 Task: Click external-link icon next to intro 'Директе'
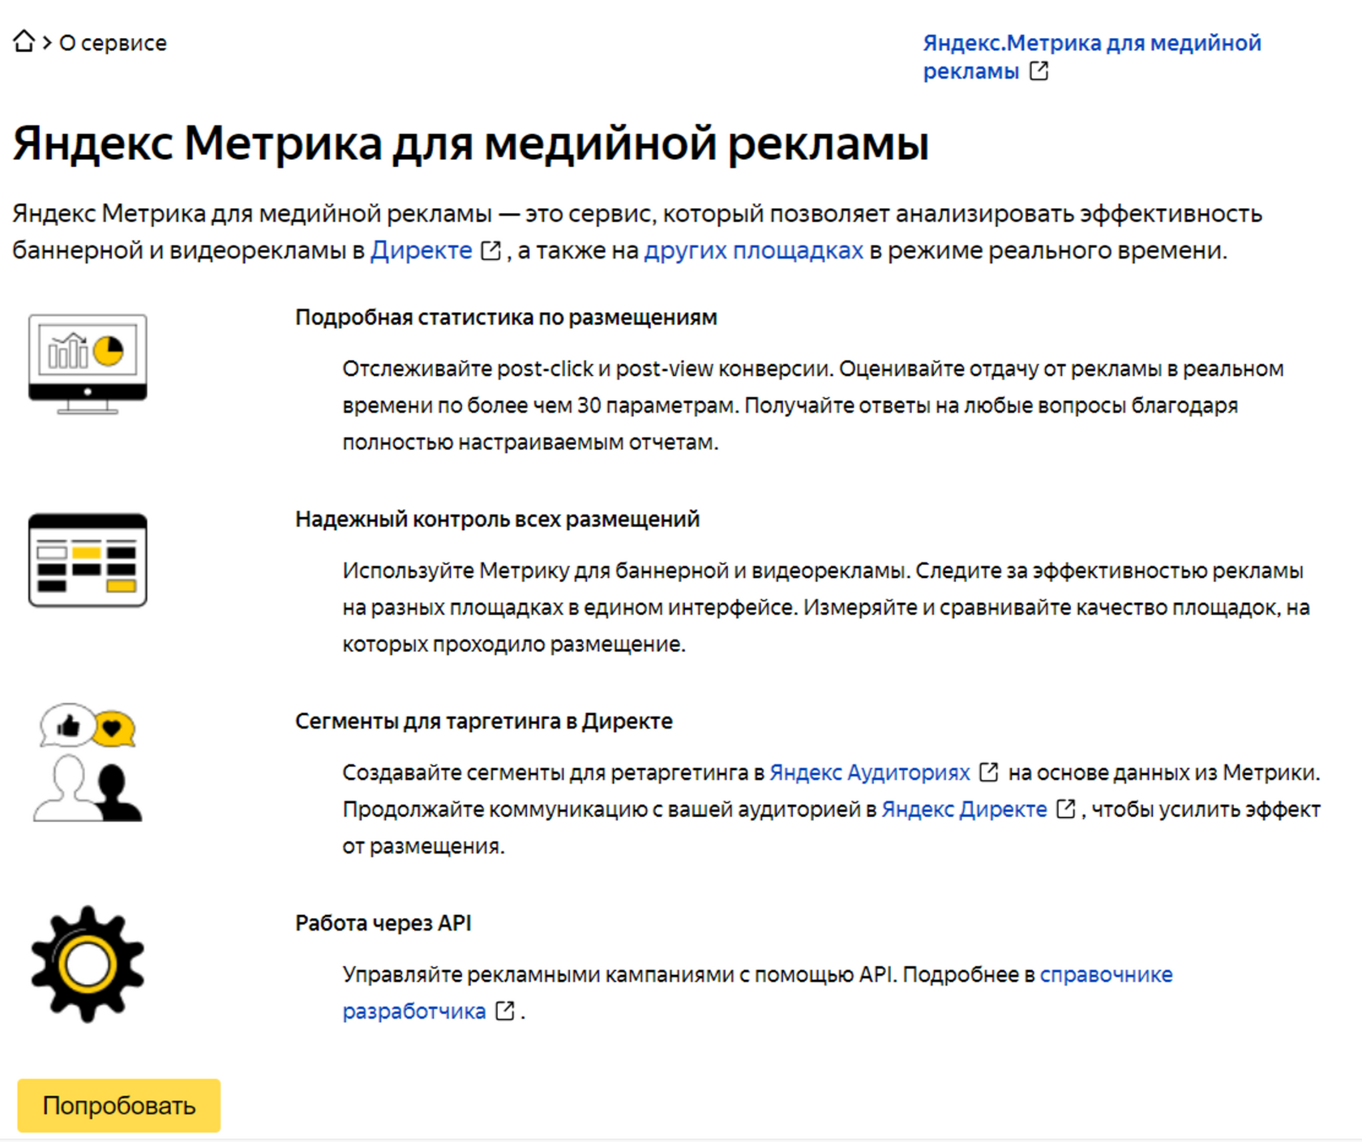(490, 250)
